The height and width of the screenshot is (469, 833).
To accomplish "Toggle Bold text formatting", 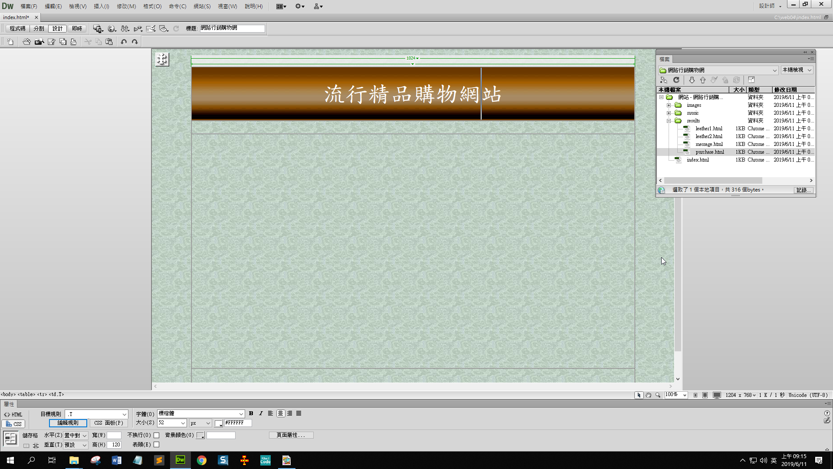I will [x=251, y=413].
